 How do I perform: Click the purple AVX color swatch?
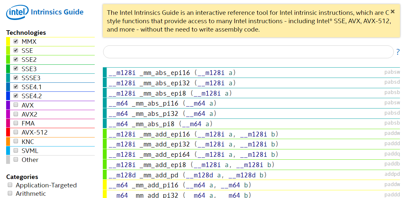click(x=8, y=105)
